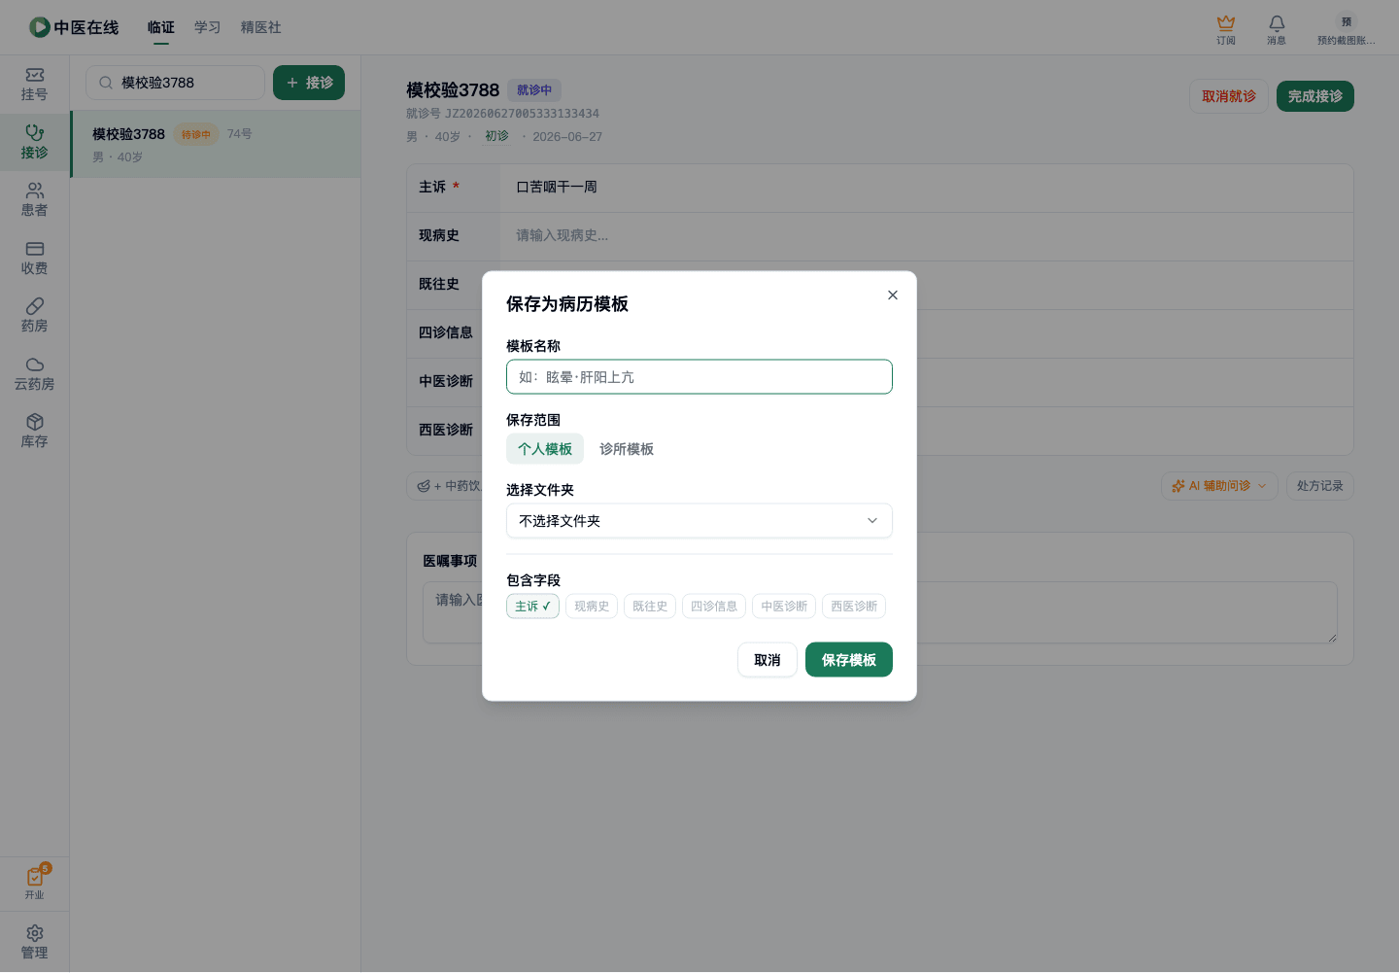Select 诊所模板 save scope

[627, 449]
